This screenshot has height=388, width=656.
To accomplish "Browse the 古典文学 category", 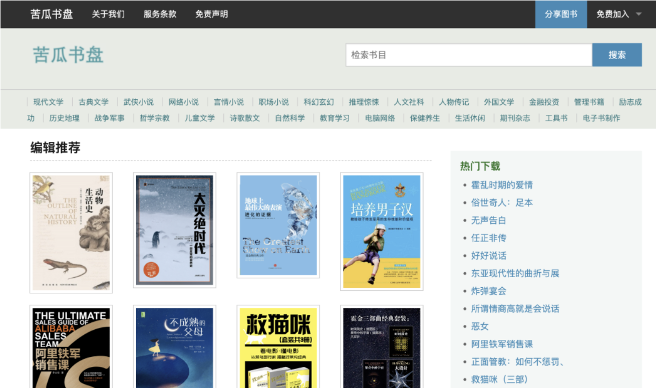I will click(x=94, y=102).
